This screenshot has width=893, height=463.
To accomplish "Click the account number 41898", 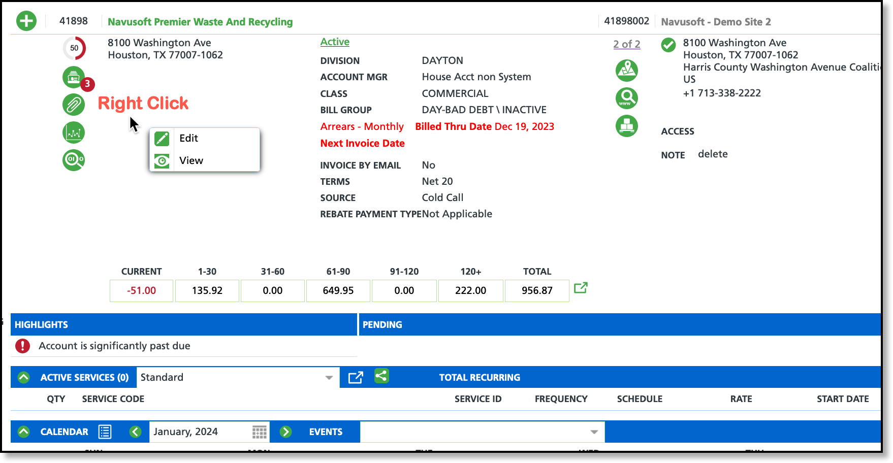I will (x=74, y=21).
